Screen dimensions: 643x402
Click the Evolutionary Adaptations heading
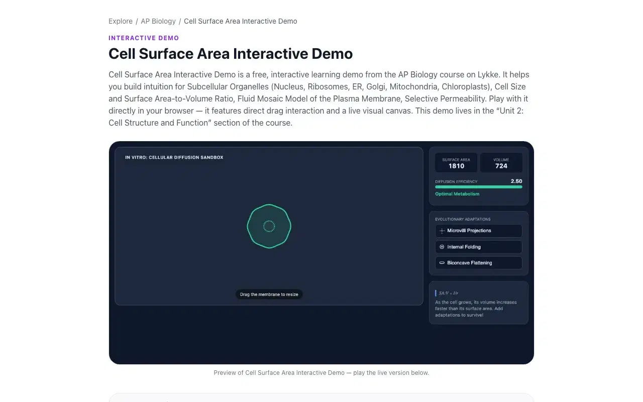(463, 219)
